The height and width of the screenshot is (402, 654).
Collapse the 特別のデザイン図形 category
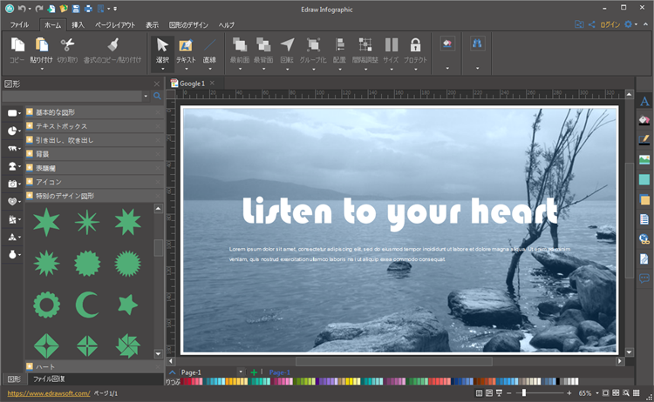click(x=64, y=196)
